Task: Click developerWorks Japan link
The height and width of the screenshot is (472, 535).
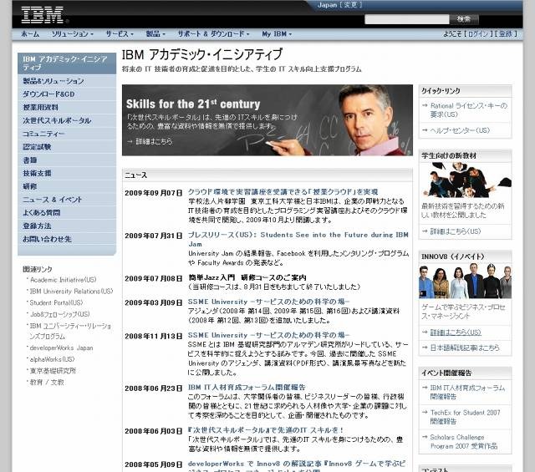Action: pos(61,348)
